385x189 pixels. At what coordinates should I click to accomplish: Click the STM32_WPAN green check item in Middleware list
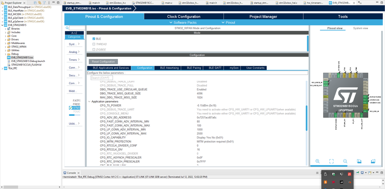tap(75, 108)
